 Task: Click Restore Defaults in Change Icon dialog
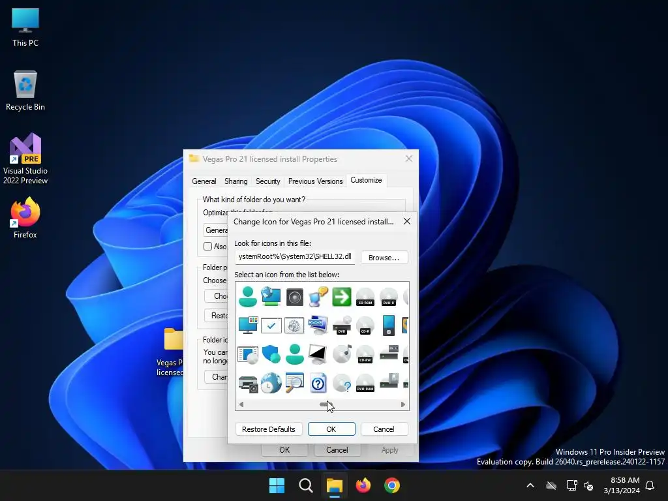tap(269, 429)
